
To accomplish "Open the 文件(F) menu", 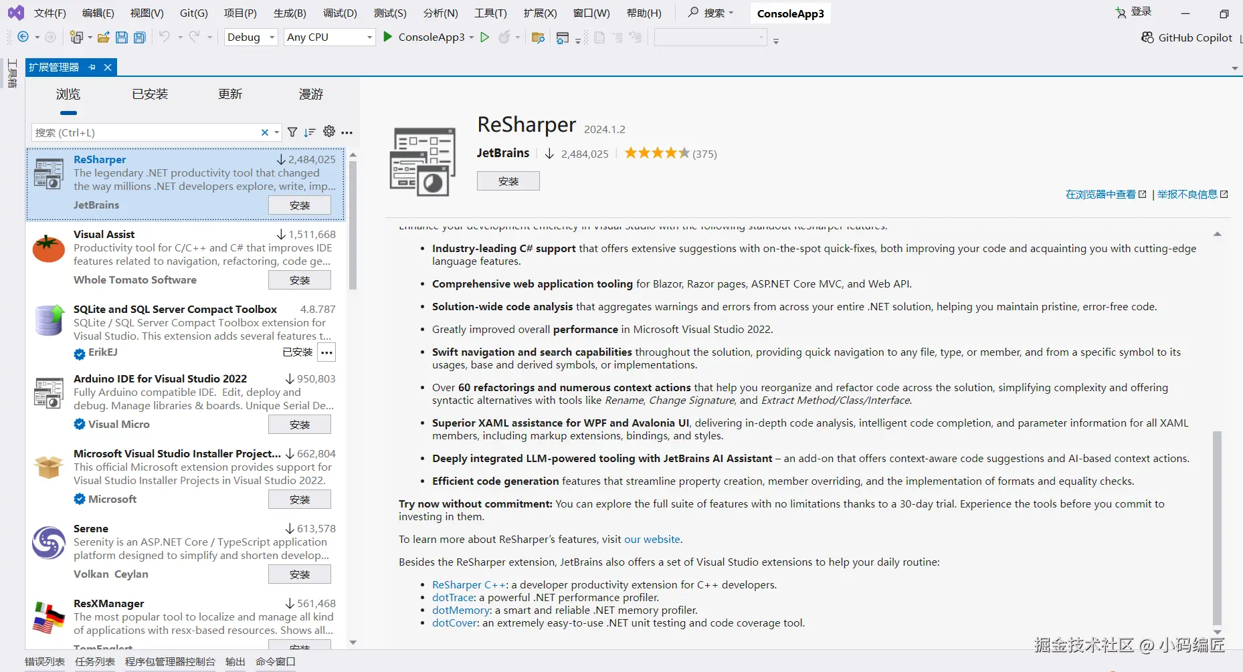I will point(50,13).
